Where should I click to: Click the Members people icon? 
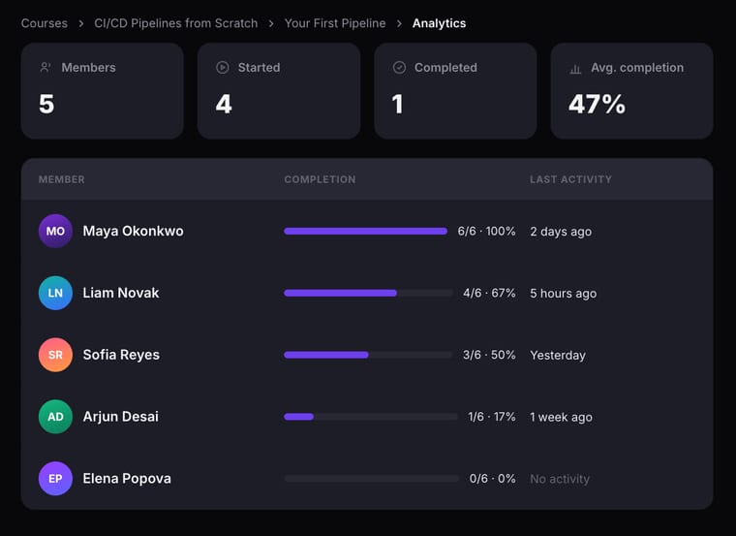(46, 68)
